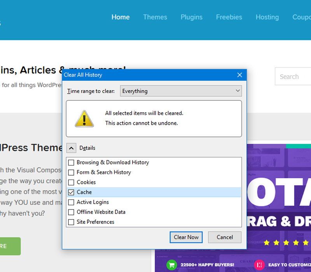Collapse the Details section chevron

pyautogui.click(x=71, y=148)
